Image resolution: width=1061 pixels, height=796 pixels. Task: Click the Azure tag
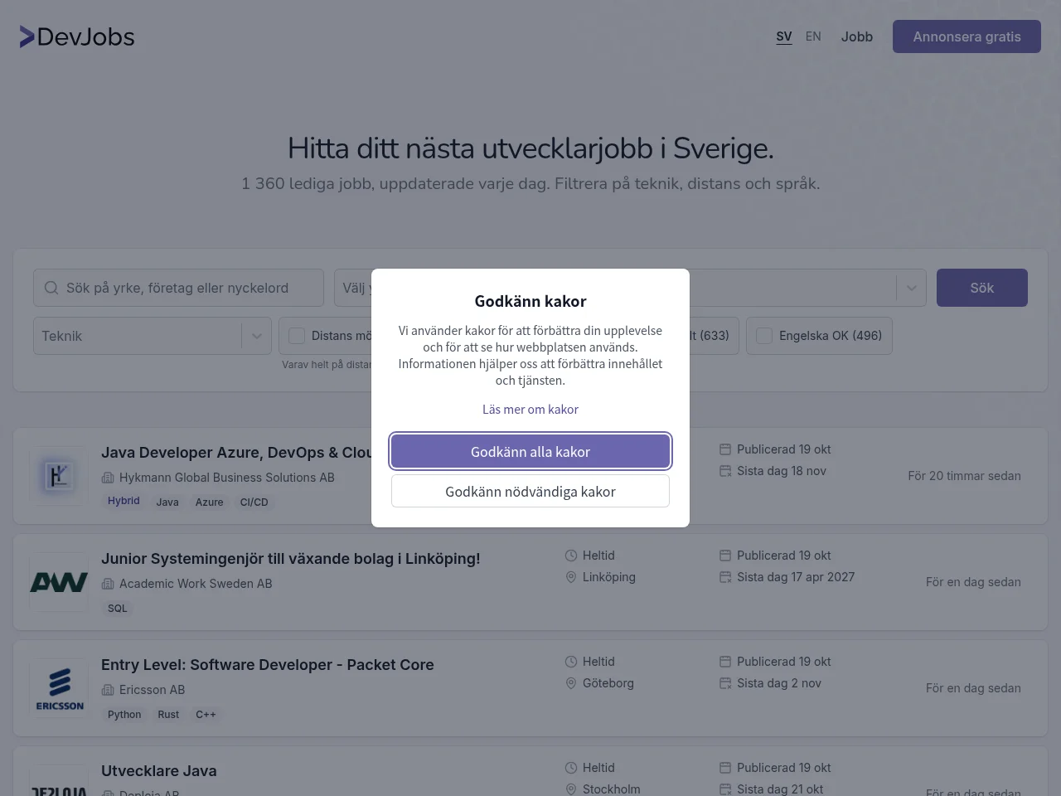pyautogui.click(x=210, y=502)
